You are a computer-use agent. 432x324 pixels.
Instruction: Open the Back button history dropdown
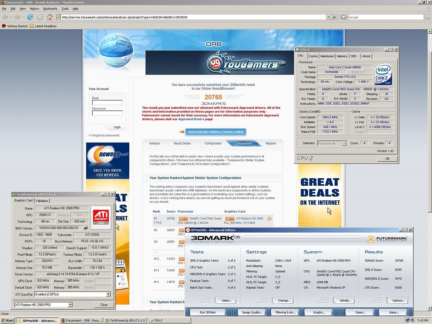pyautogui.click(x=11, y=17)
